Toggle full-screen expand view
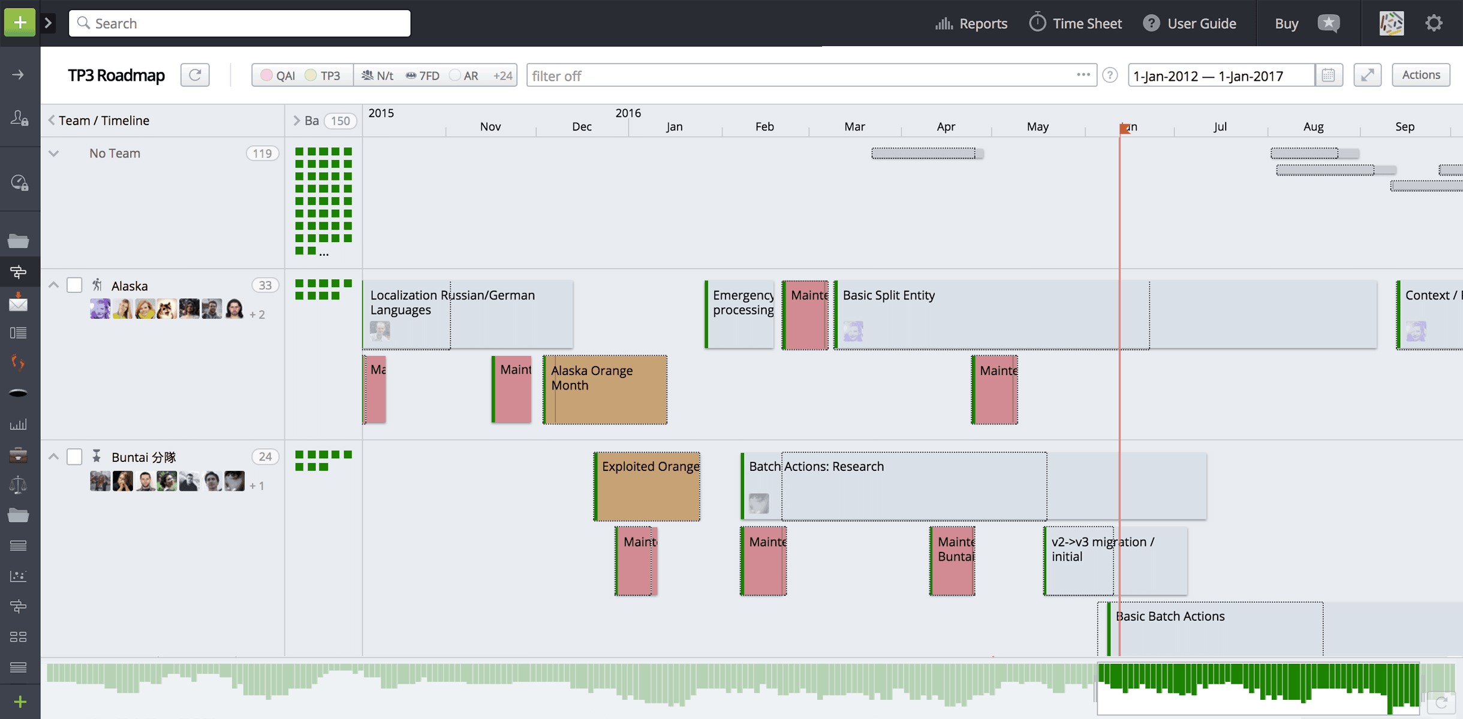Screen dimensions: 1463x719 click(1368, 75)
